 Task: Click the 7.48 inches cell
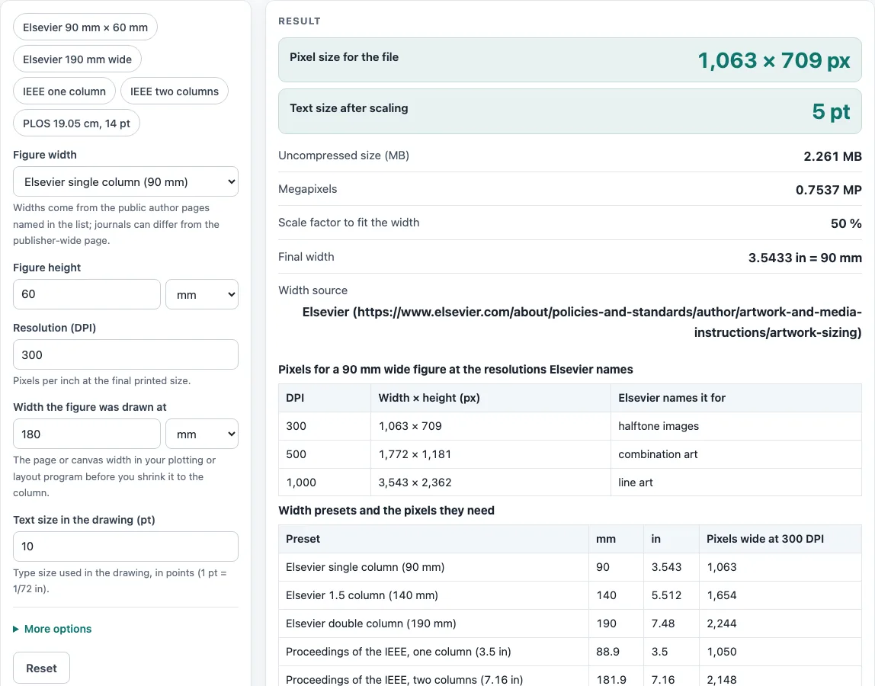pos(671,623)
